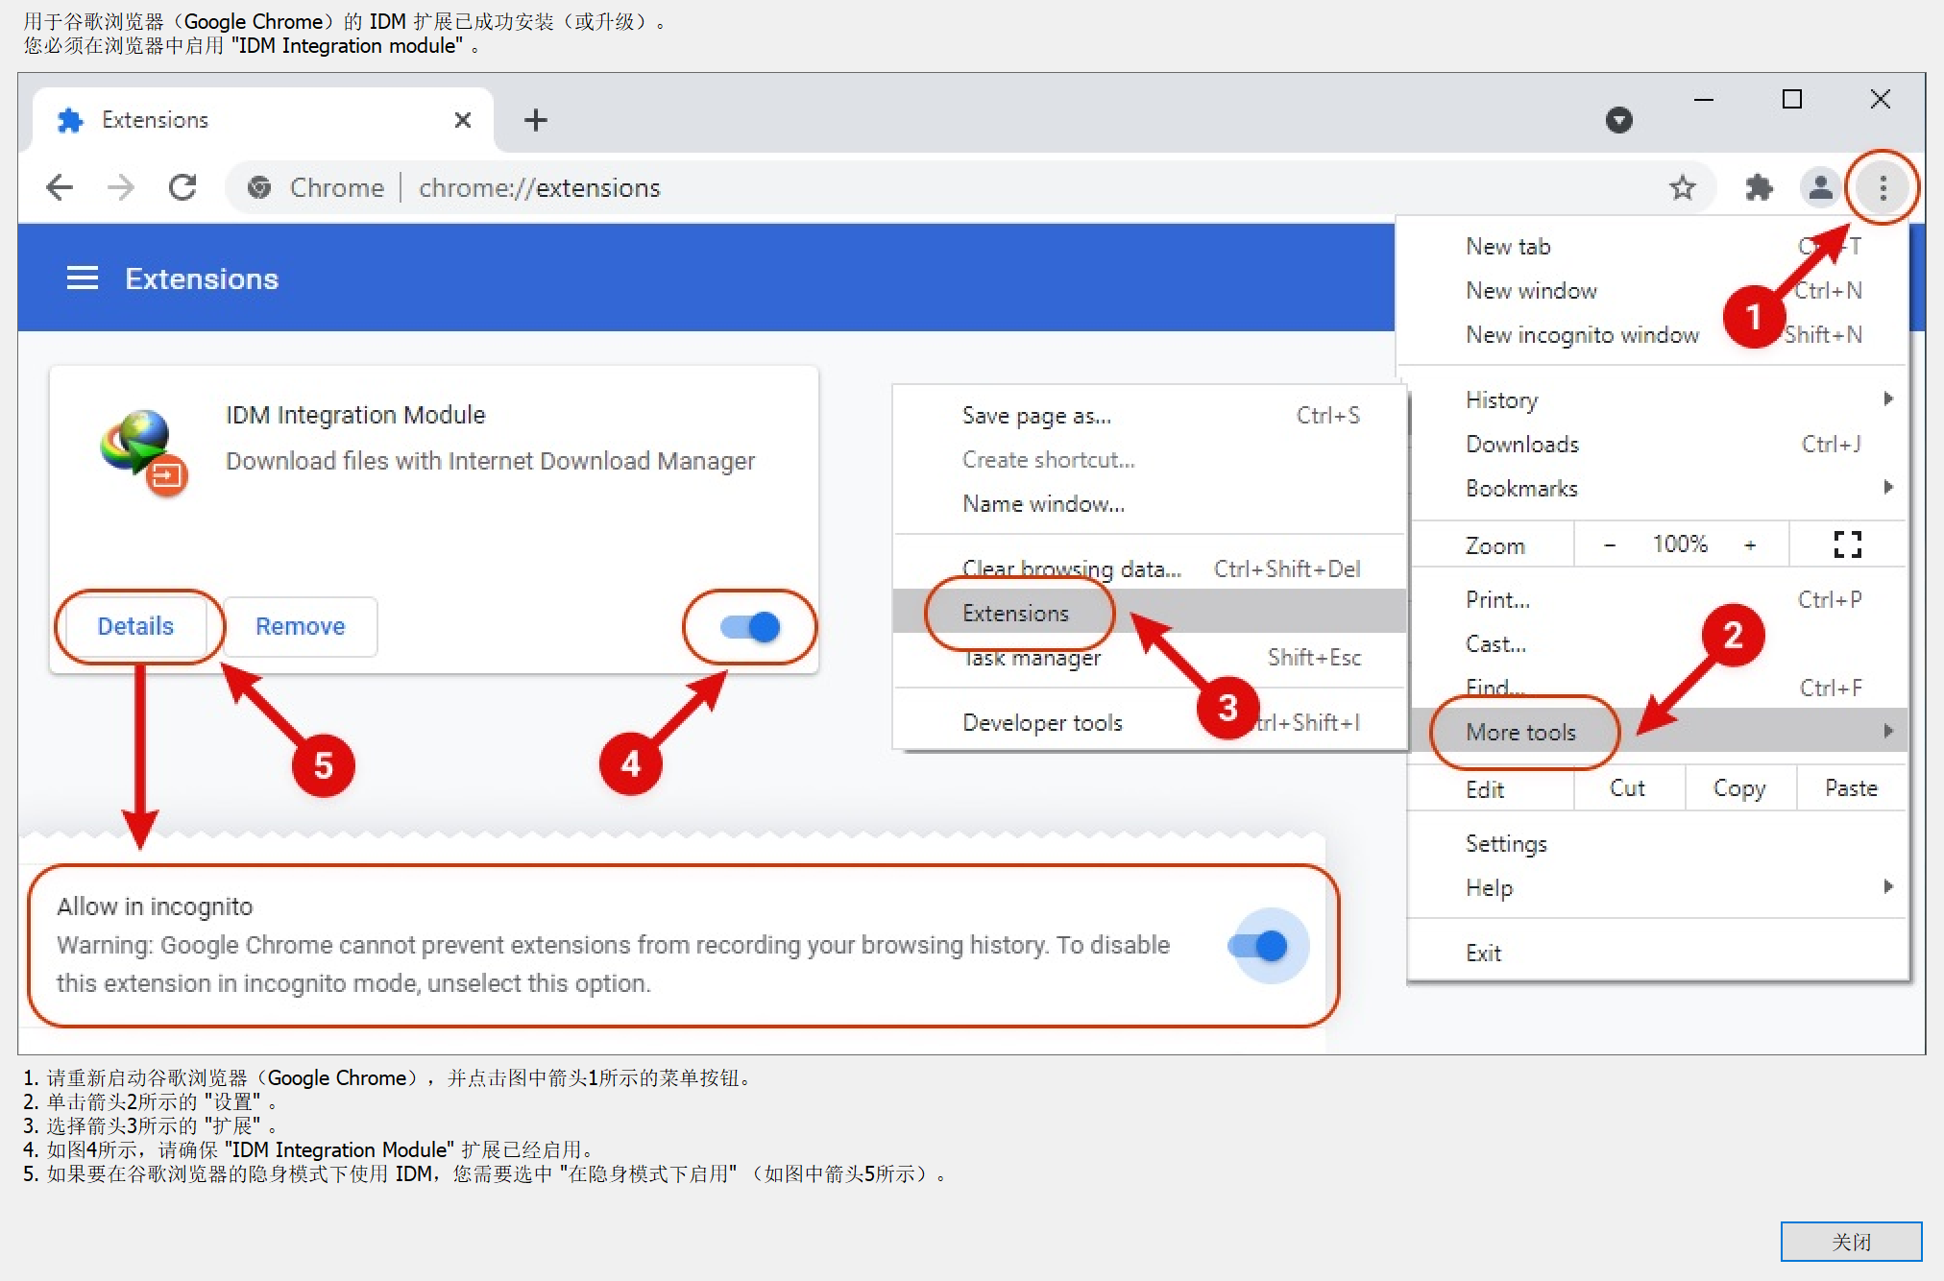This screenshot has height=1281, width=1944.
Task: Click the bookmark star icon
Action: tap(1682, 187)
